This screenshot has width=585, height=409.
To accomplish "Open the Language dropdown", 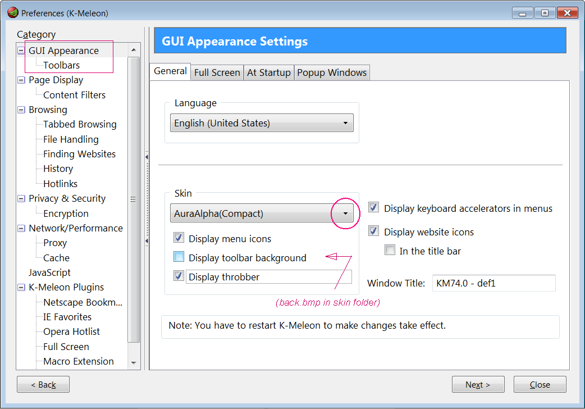I will [345, 123].
